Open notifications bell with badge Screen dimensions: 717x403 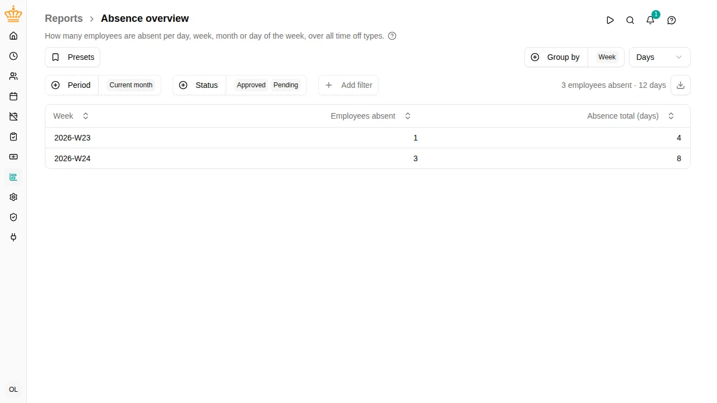click(650, 20)
